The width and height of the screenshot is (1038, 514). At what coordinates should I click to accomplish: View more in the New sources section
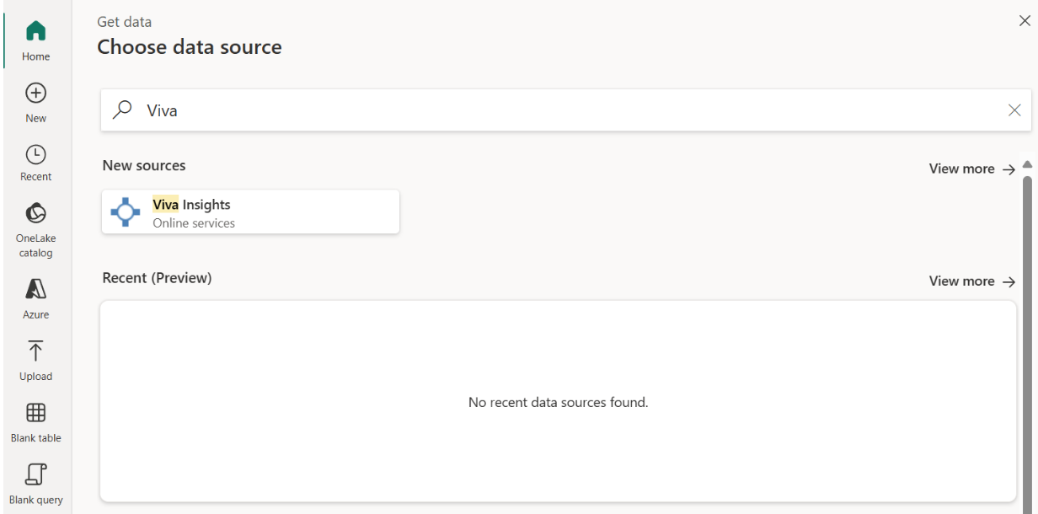tap(972, 169)
